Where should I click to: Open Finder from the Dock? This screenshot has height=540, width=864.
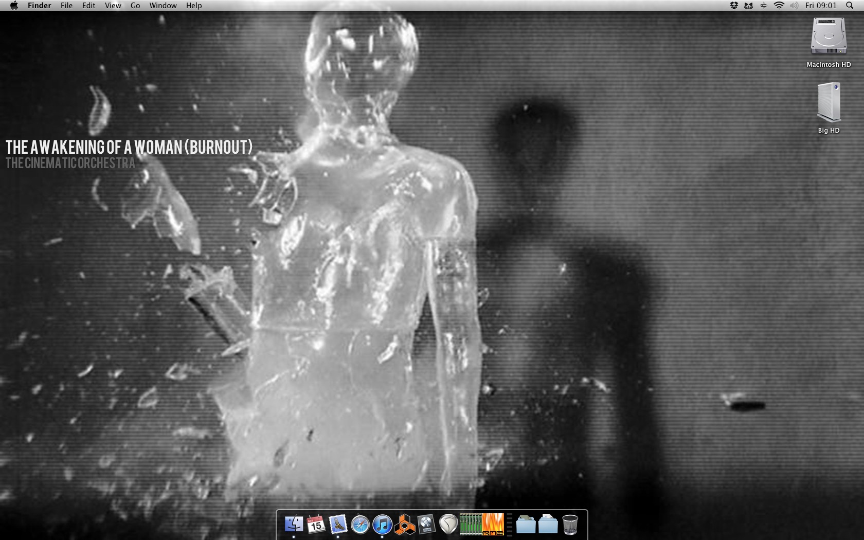294,525
